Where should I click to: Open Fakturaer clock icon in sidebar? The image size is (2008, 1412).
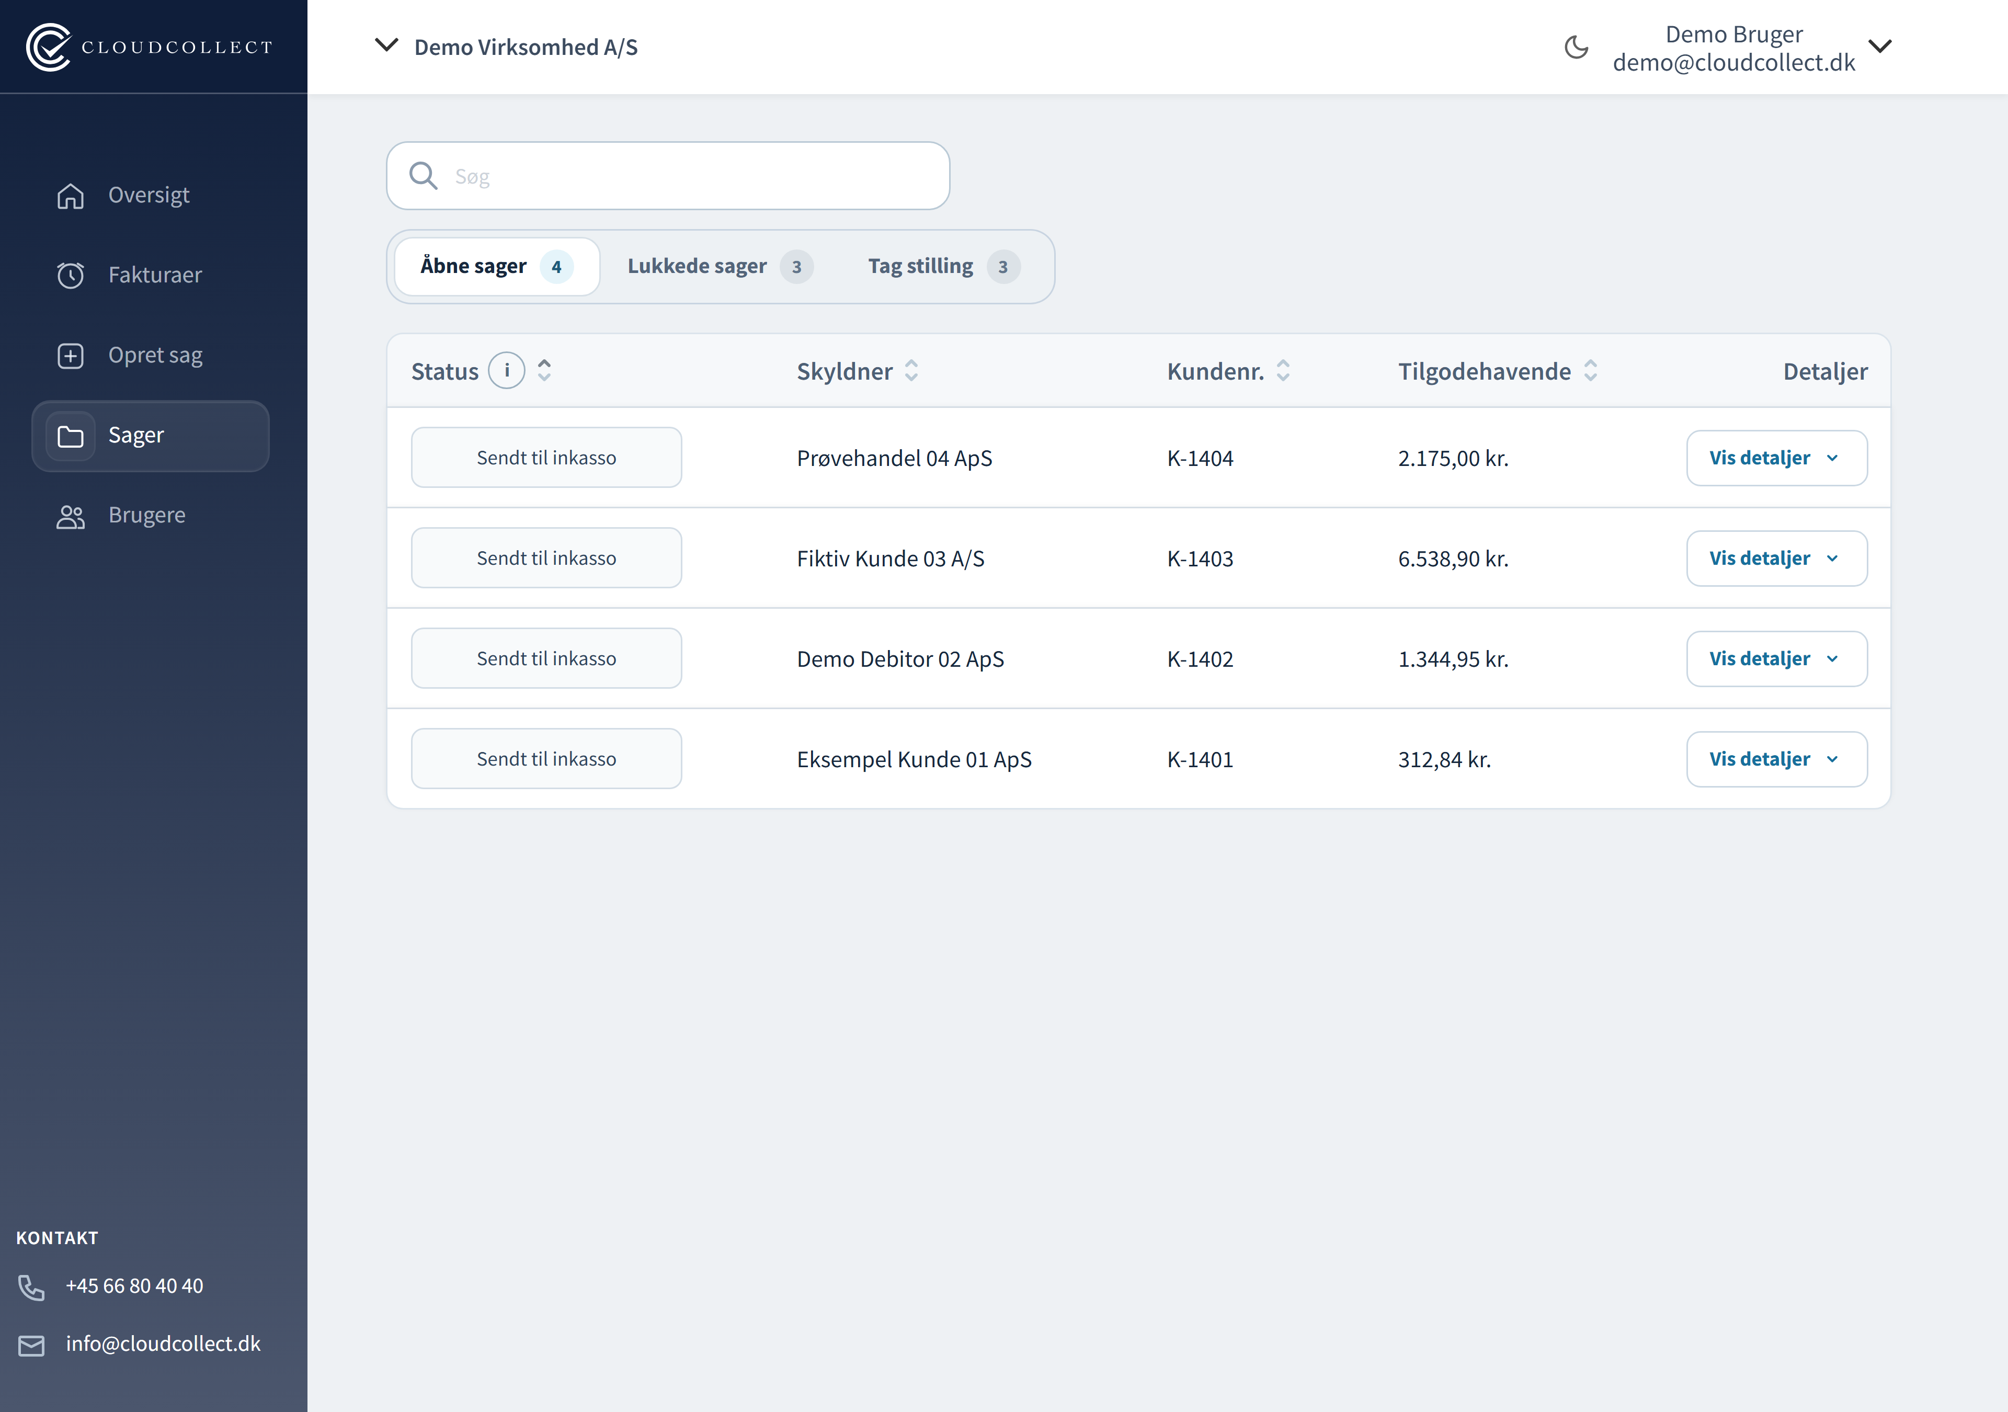[x=71, y=276]
